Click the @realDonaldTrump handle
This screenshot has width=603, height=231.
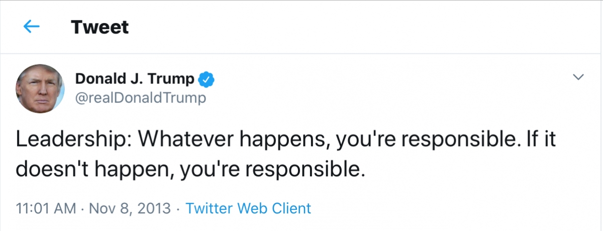pos(140,97)
